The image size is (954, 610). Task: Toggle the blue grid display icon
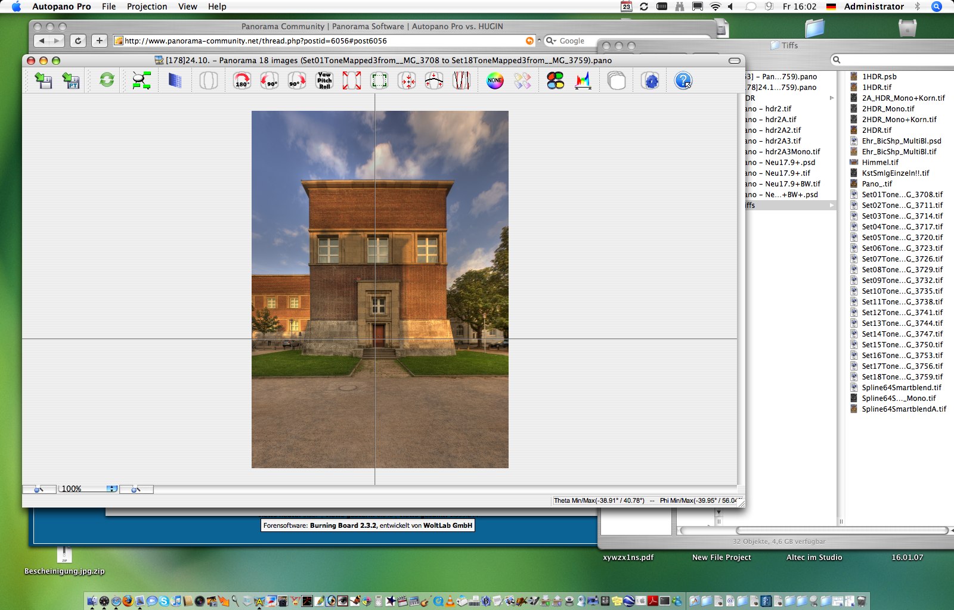click(x=175, y=80)
